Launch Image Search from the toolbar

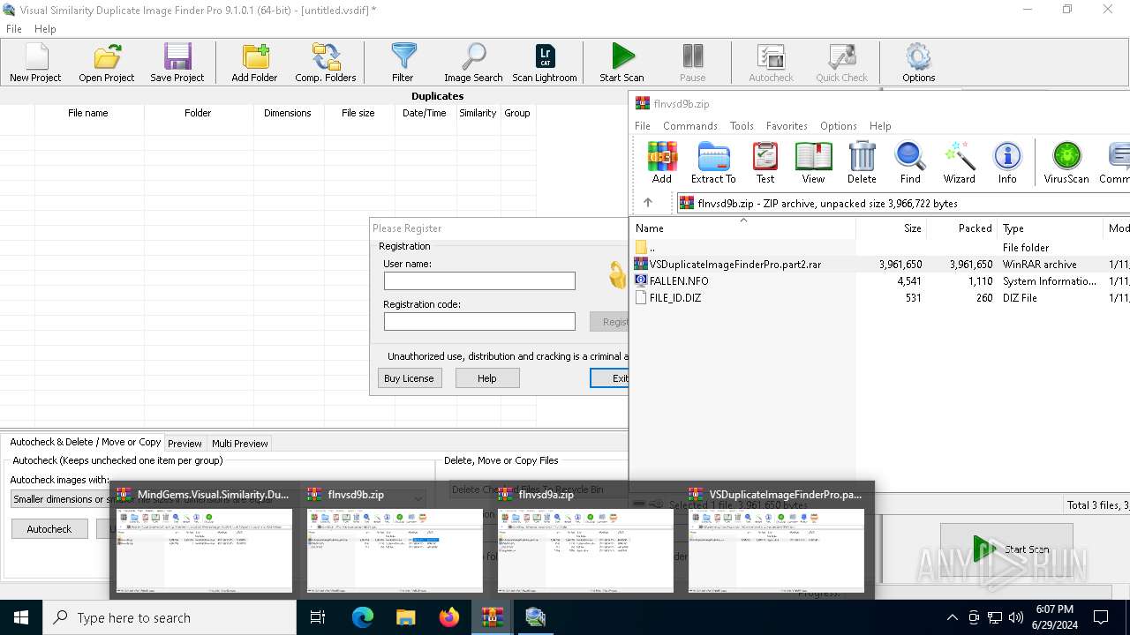point(473,63)
